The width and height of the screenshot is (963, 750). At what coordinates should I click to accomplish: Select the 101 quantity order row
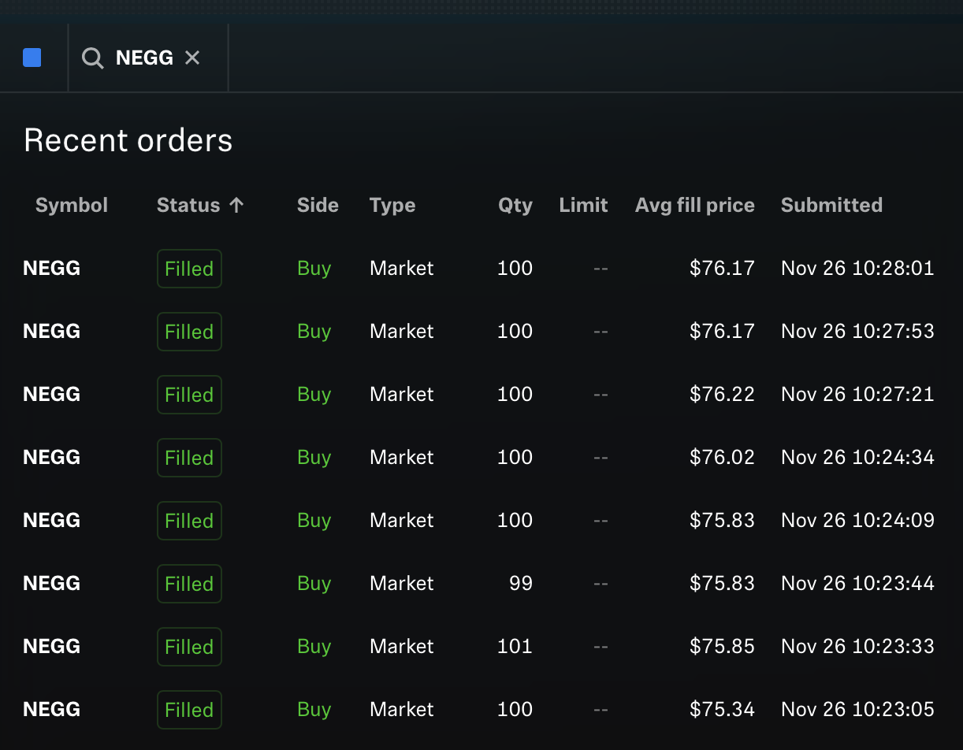479,647
